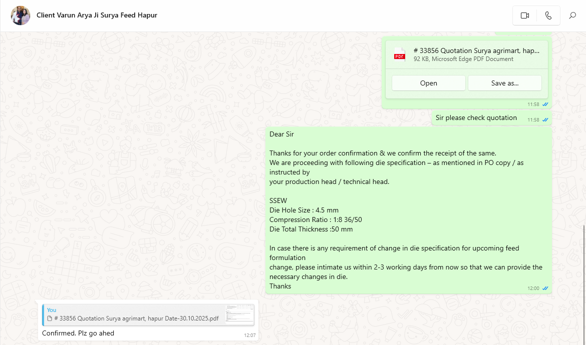Click read ticks under the PDF attachment bubble
This screenshot has width=586, height=345.
pyautogui.click(x=545, y=104)
